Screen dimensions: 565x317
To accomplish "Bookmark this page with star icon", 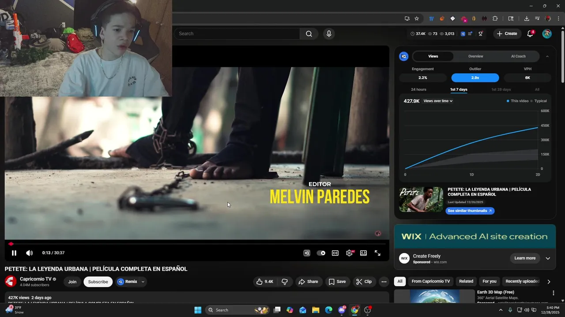I will pos(417,18).
